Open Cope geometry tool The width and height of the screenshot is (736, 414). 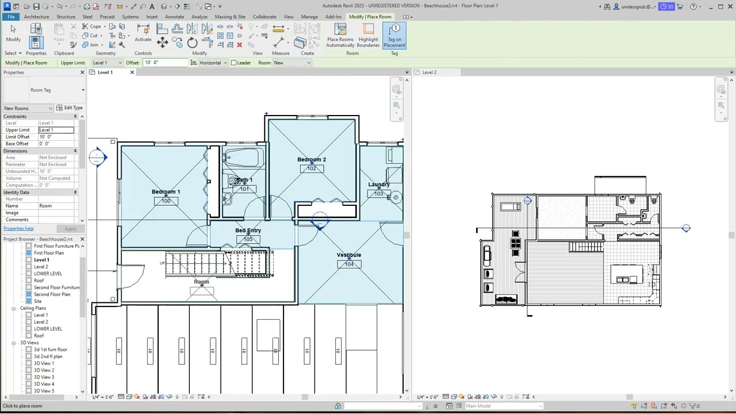point(95,26)
